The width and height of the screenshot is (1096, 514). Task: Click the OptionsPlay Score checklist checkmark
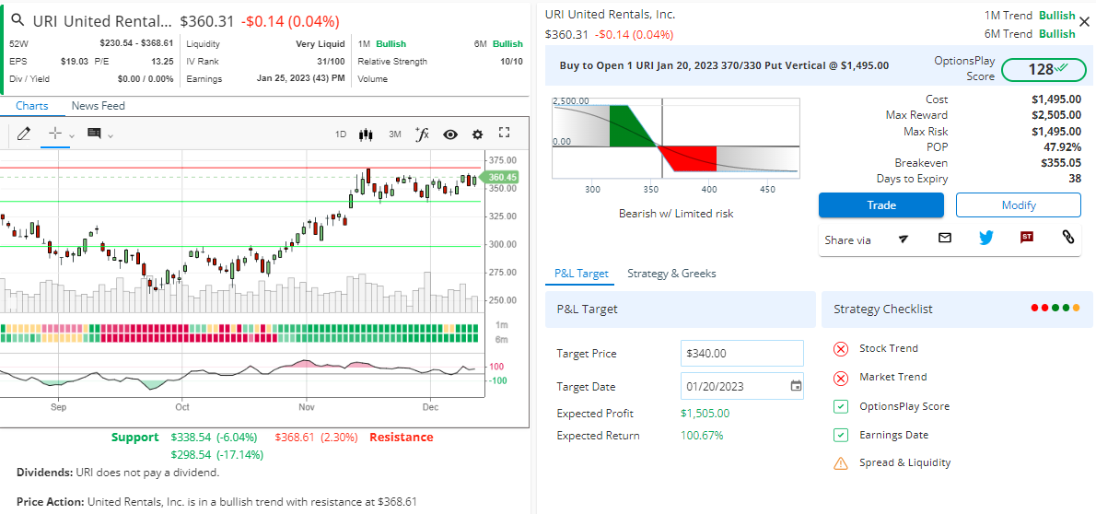pyautogui.click(x=841, y=406)
